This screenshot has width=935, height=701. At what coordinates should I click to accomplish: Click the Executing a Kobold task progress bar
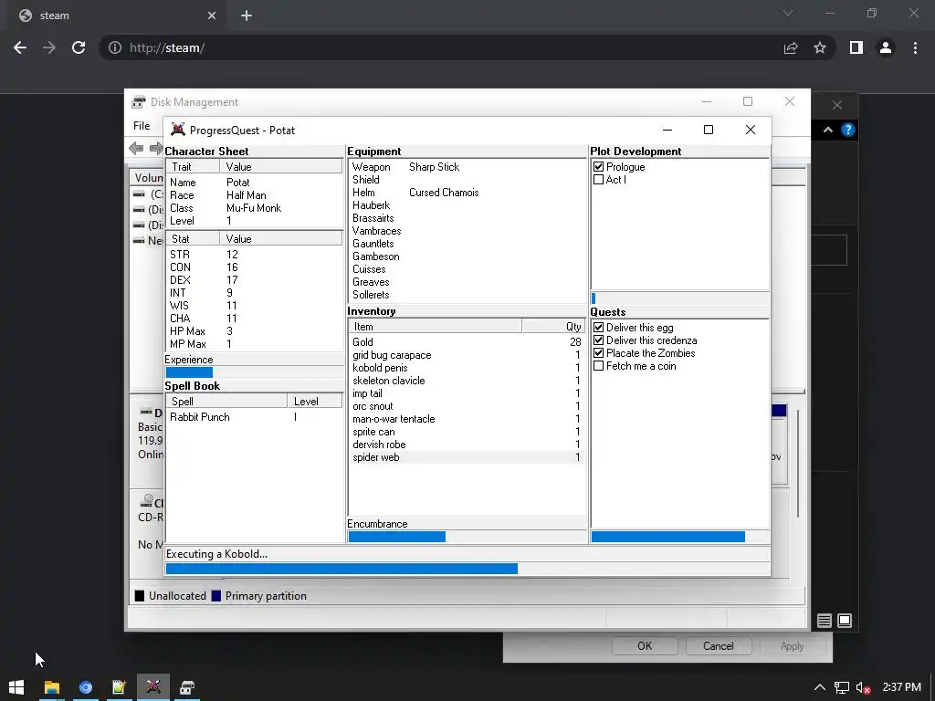click(x=467, y=569)
